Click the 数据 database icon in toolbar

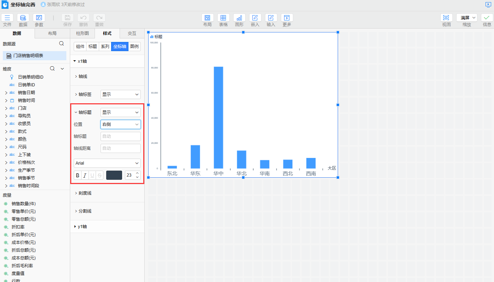(x=23, y=18)
